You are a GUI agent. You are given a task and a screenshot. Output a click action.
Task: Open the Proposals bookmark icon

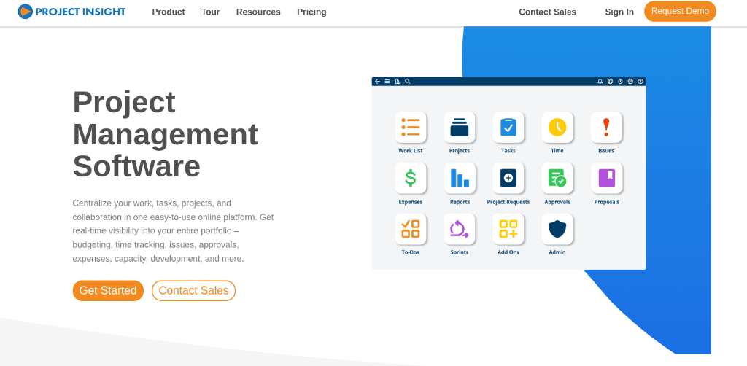606,178
